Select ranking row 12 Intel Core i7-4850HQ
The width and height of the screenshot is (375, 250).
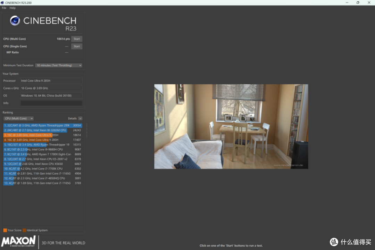click(43, 178)
